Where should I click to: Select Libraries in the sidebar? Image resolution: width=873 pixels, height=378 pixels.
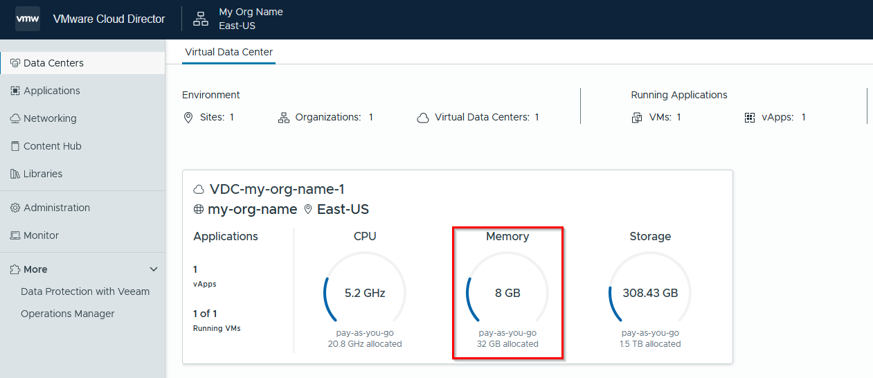click(x=82, y=174)
